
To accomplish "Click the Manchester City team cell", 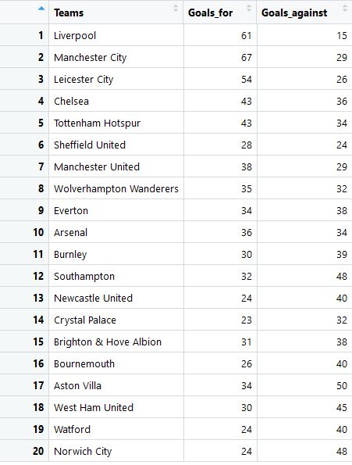I will (x=116, y=57).
